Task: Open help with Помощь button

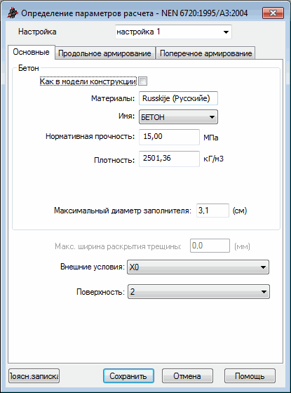Action: click(x=250, y=376)
